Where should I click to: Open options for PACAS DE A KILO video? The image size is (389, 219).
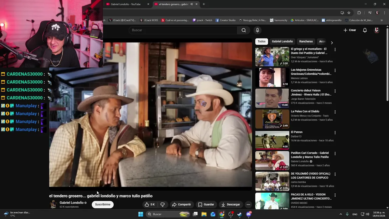tap(335, 195)
